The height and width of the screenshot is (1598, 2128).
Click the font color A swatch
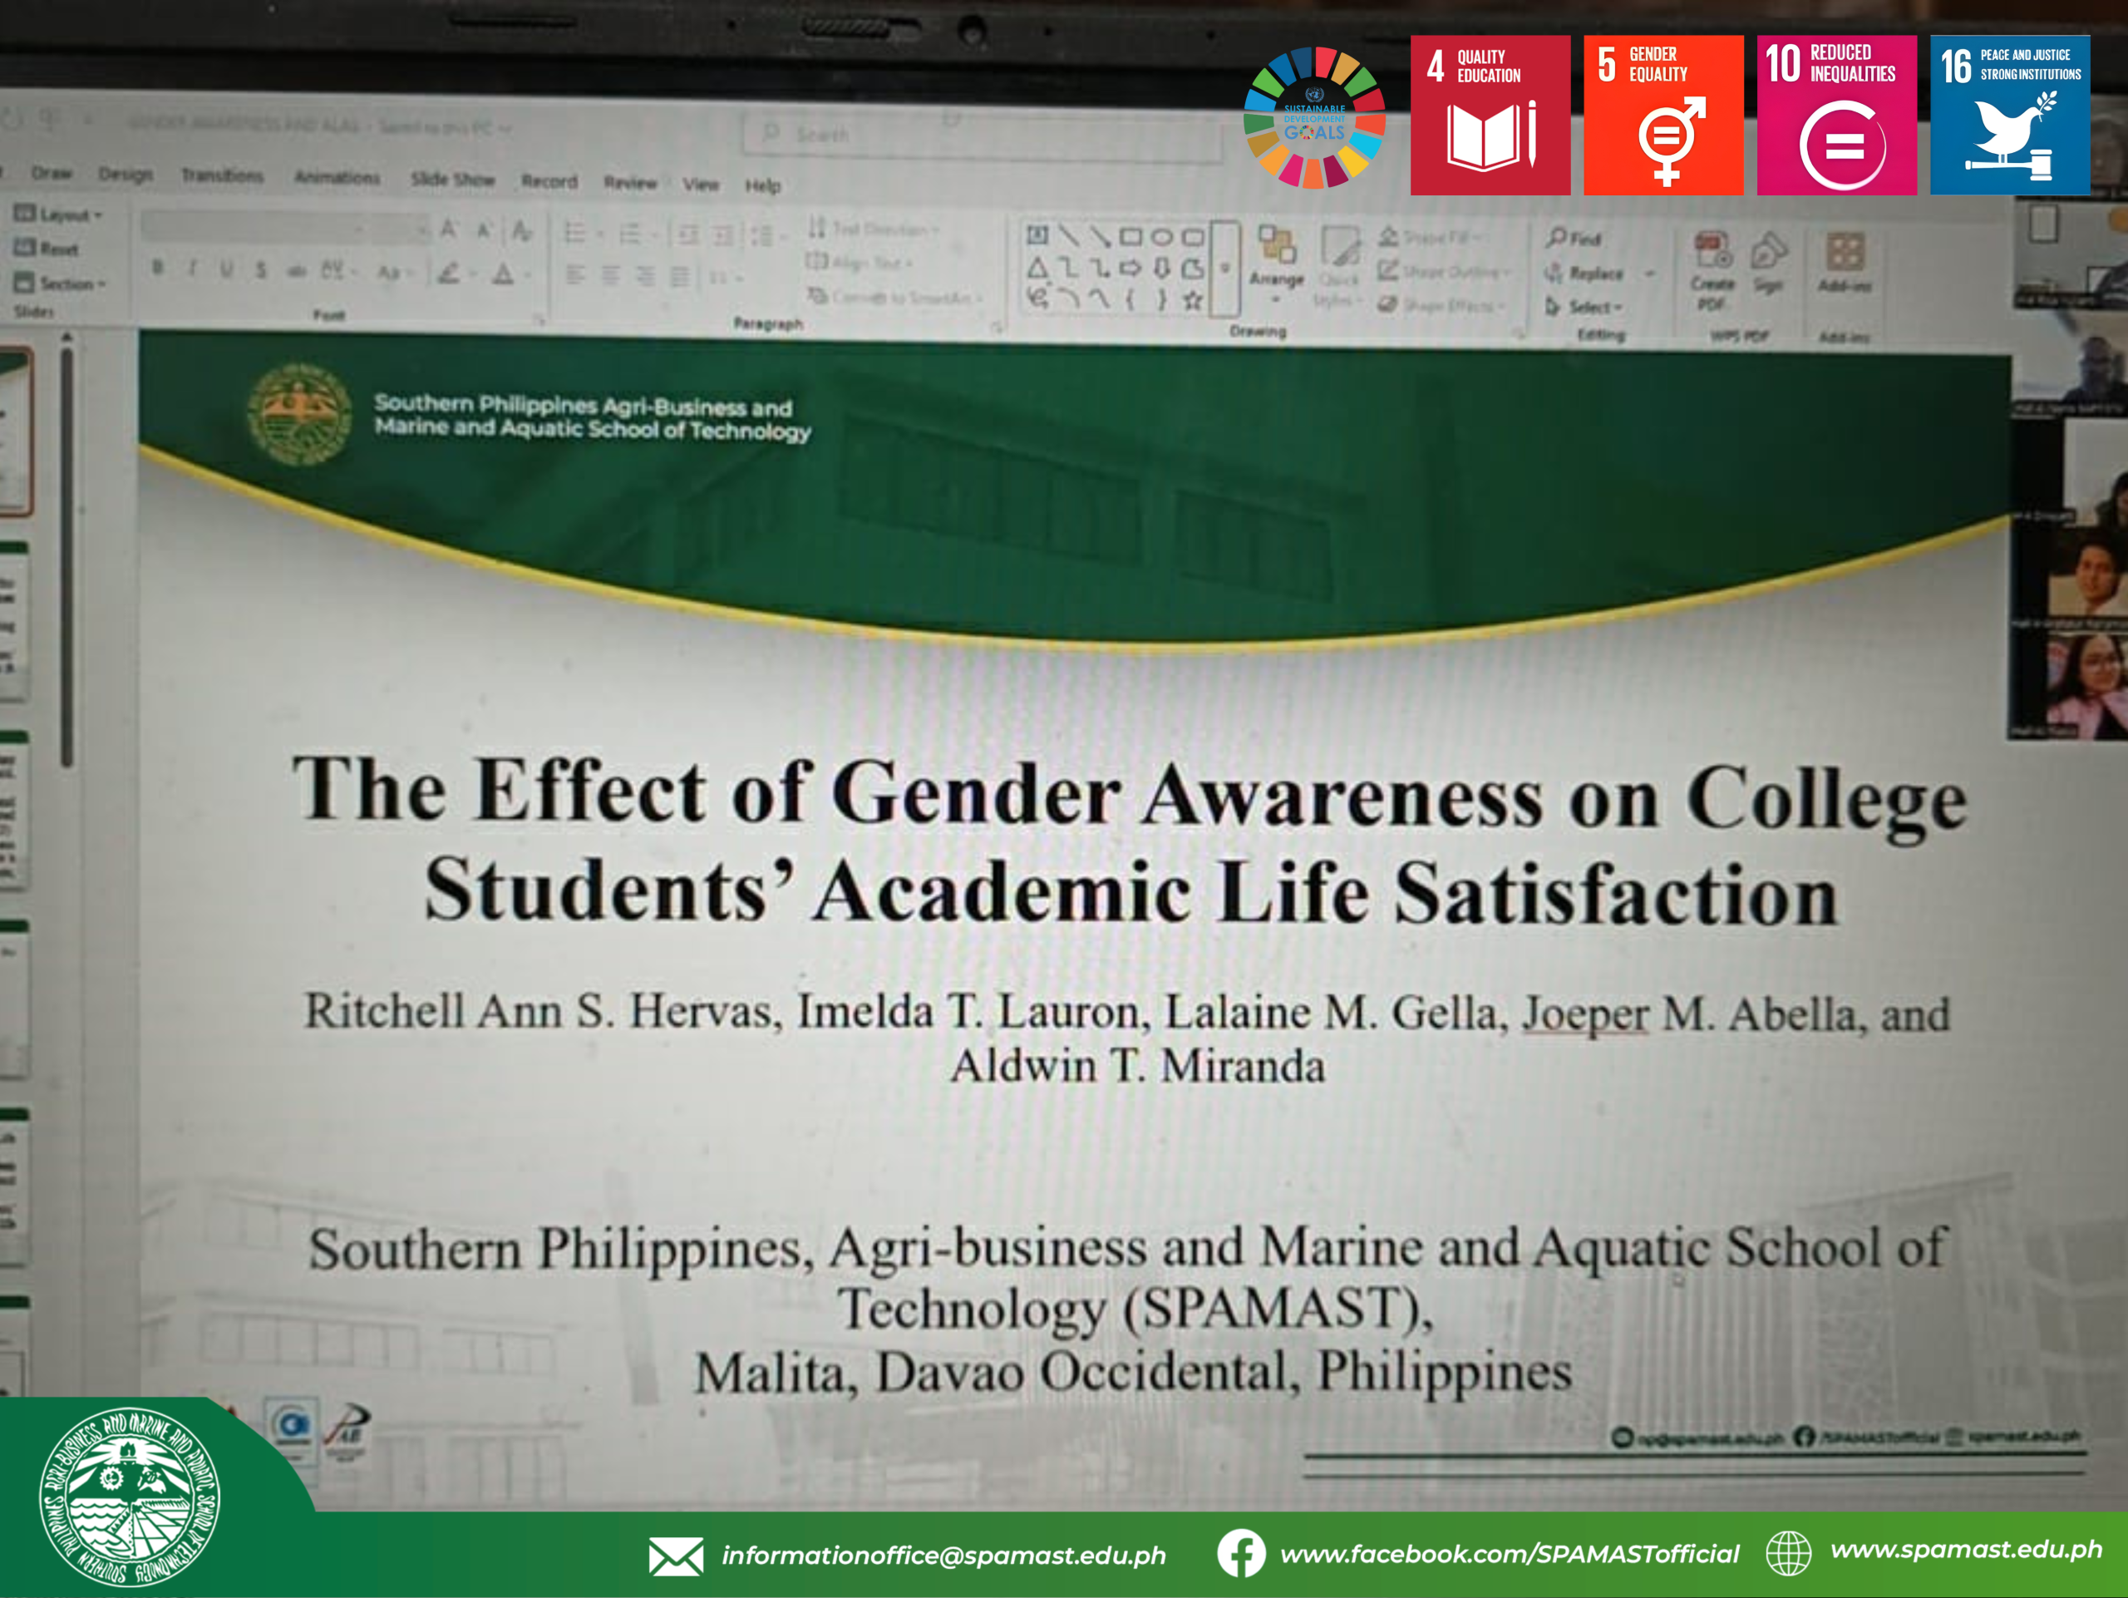[503, 275]
